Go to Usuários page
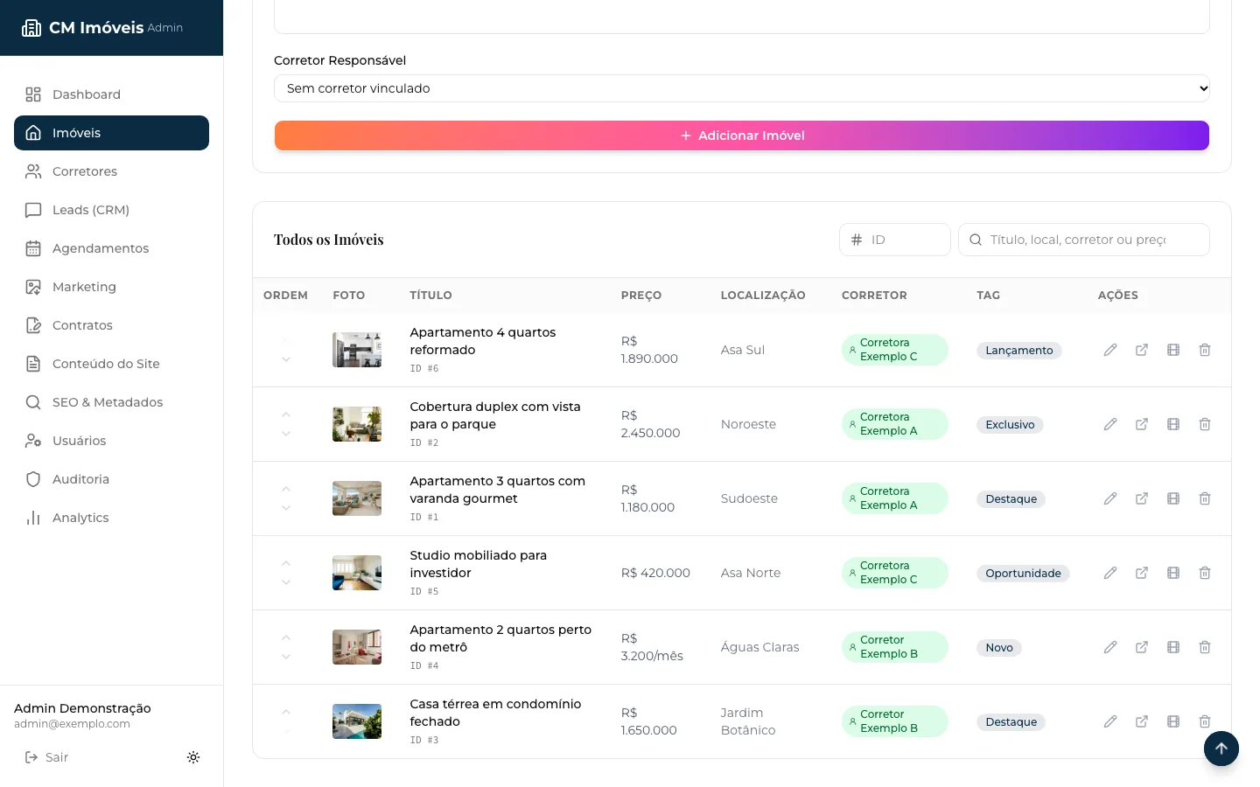The height and width of the screenshot is (787, 1260). [111, 441]
